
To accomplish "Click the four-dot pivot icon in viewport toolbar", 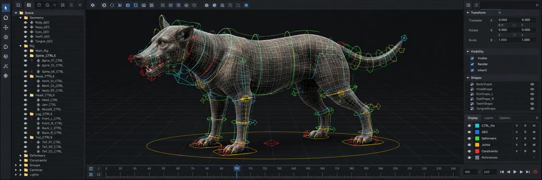I will point(93,5).
